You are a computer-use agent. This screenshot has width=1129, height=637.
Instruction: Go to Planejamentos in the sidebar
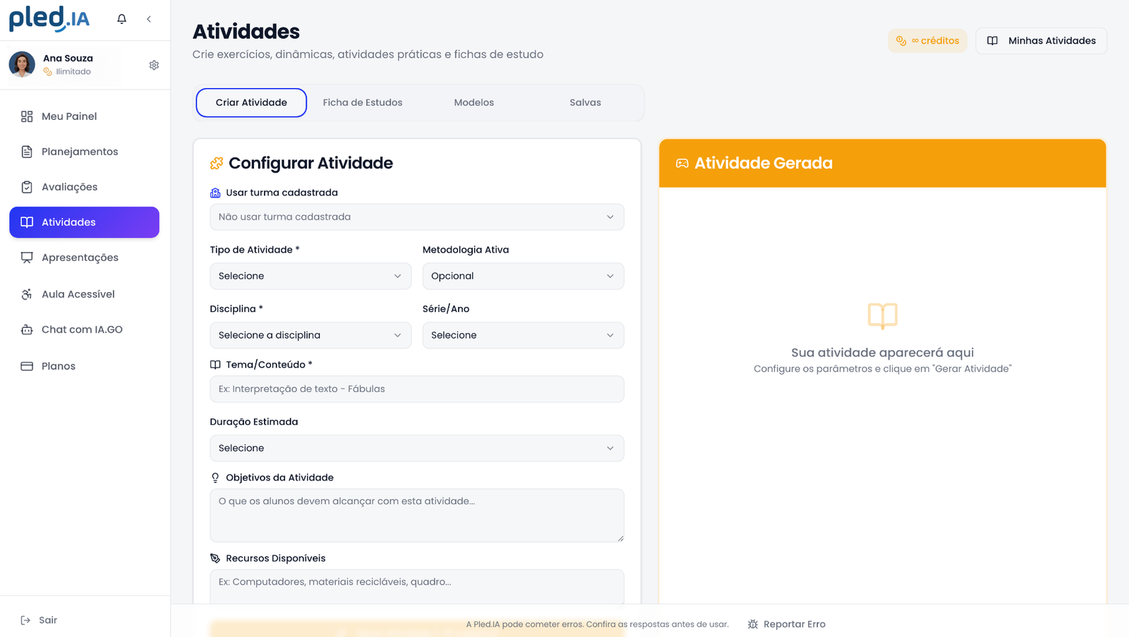[x=79, y=152]
